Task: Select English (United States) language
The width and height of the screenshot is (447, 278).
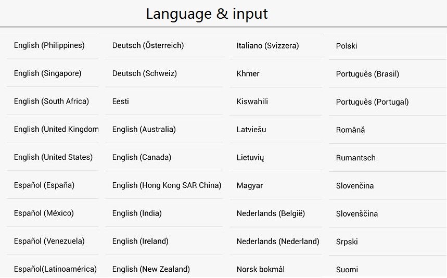Action: (53, 157)
